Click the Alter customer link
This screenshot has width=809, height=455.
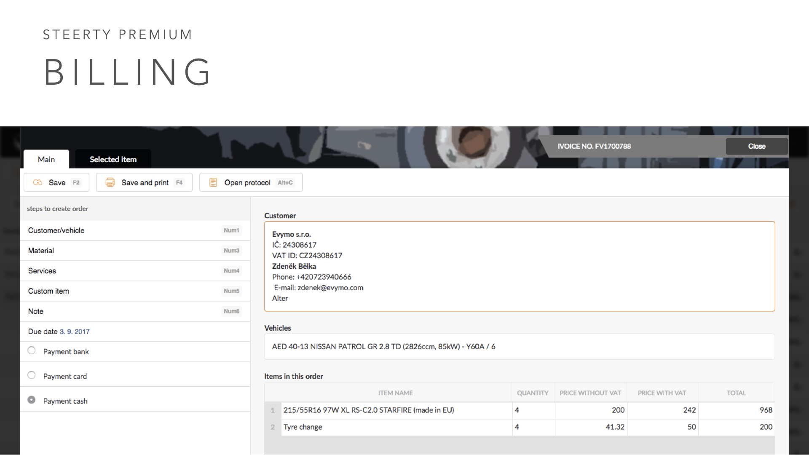point(280,298)
